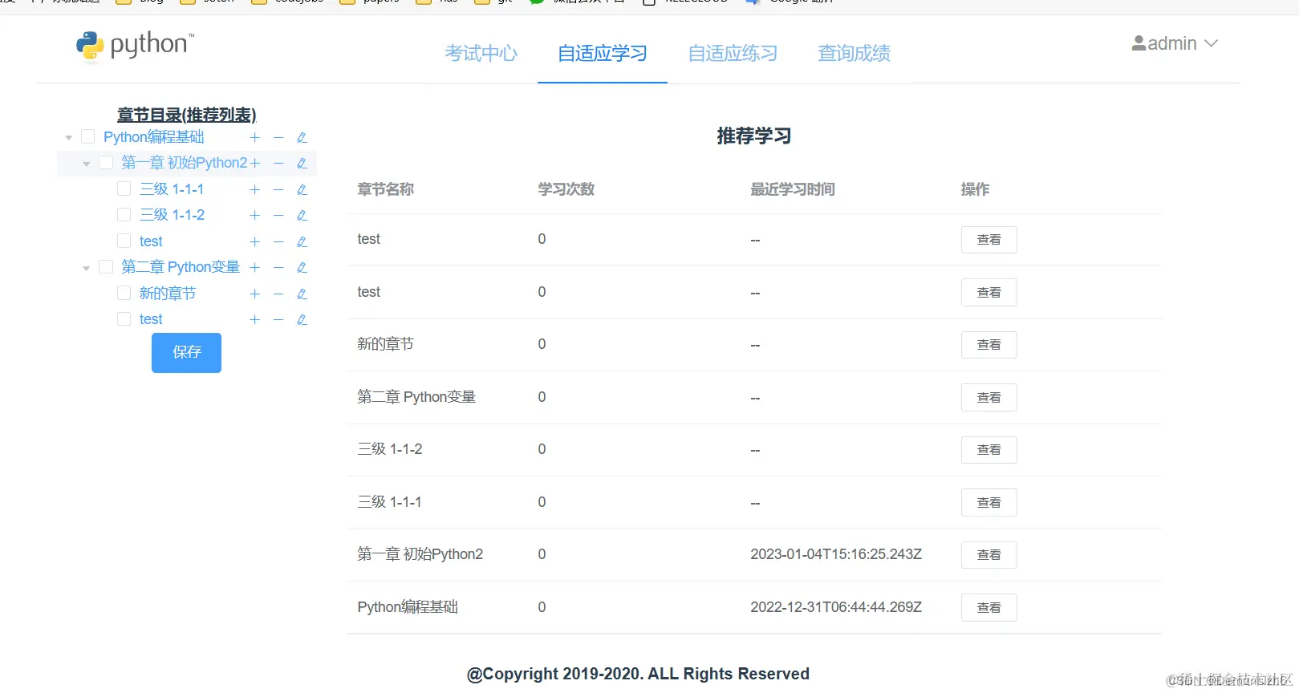
Task: Edit the 三级 1-1-2 tree entry
Action: (x=302, y=216)
